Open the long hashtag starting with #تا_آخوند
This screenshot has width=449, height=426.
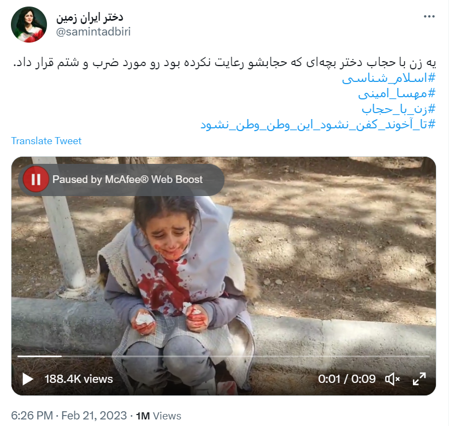(318, 125)
